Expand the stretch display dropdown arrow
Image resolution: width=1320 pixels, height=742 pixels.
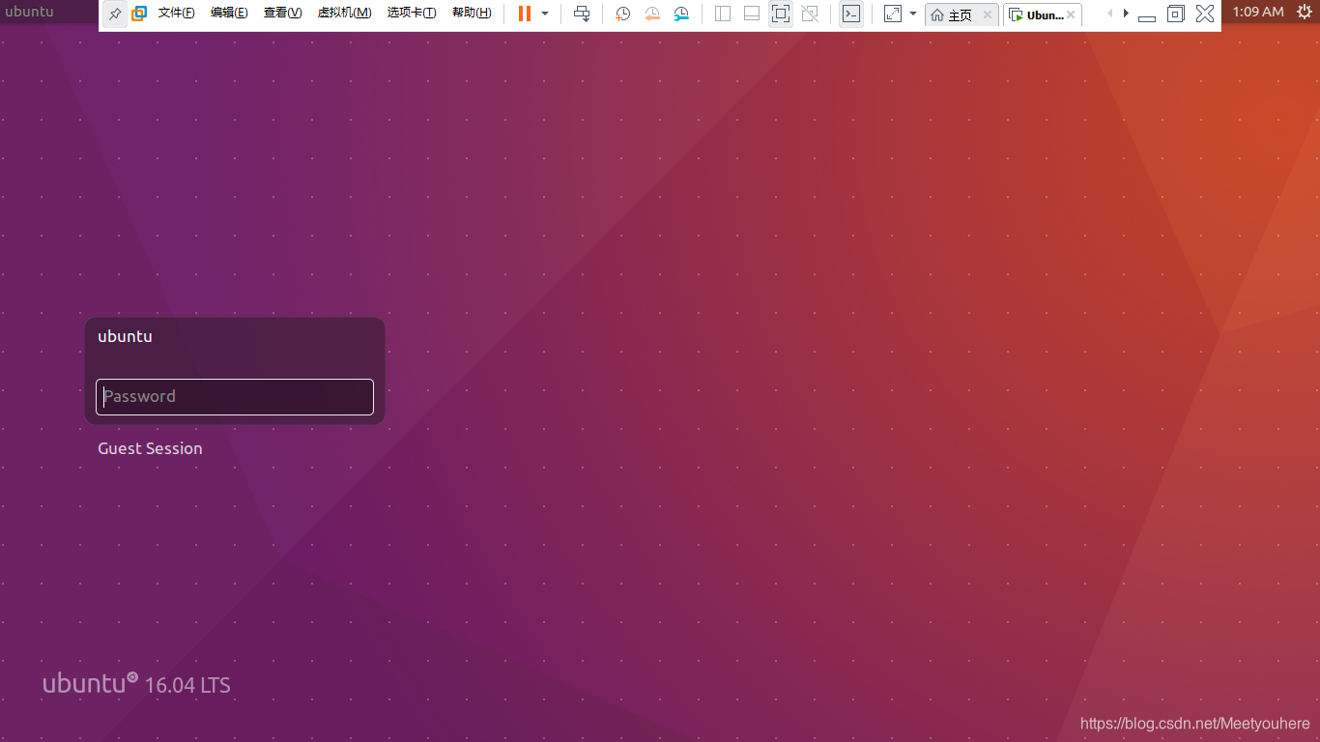tap(913, 14)
